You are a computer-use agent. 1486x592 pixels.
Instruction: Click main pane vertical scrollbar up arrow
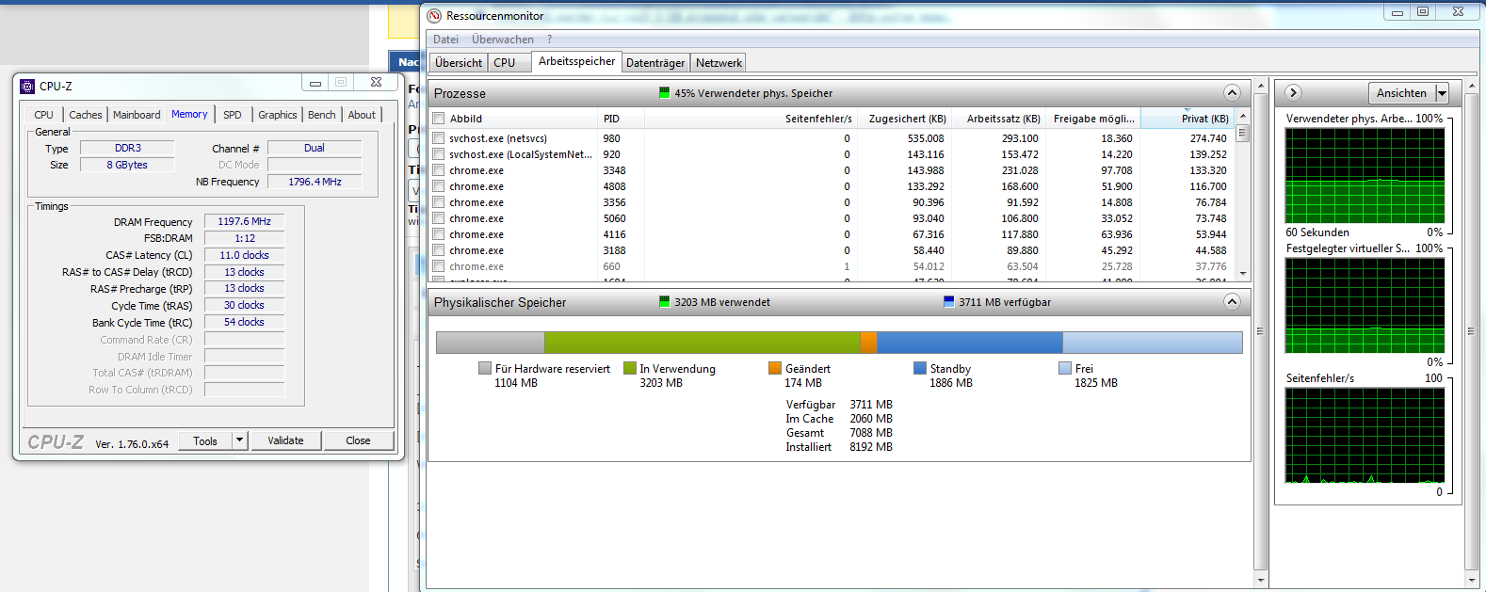pyautogui.click(x=1262, y=87)
